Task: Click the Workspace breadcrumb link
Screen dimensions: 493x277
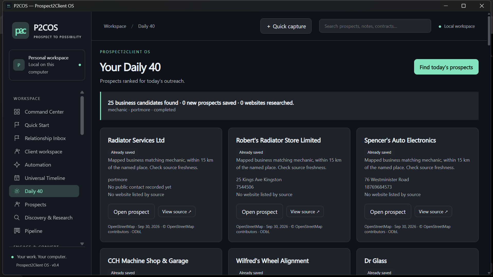Action: click(x=115, y=26)
